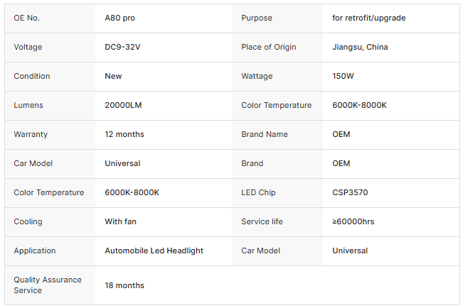Select the '18 months' quality assurance value
The width and height of the screenshot is (463, 308).
coord(124,285)
